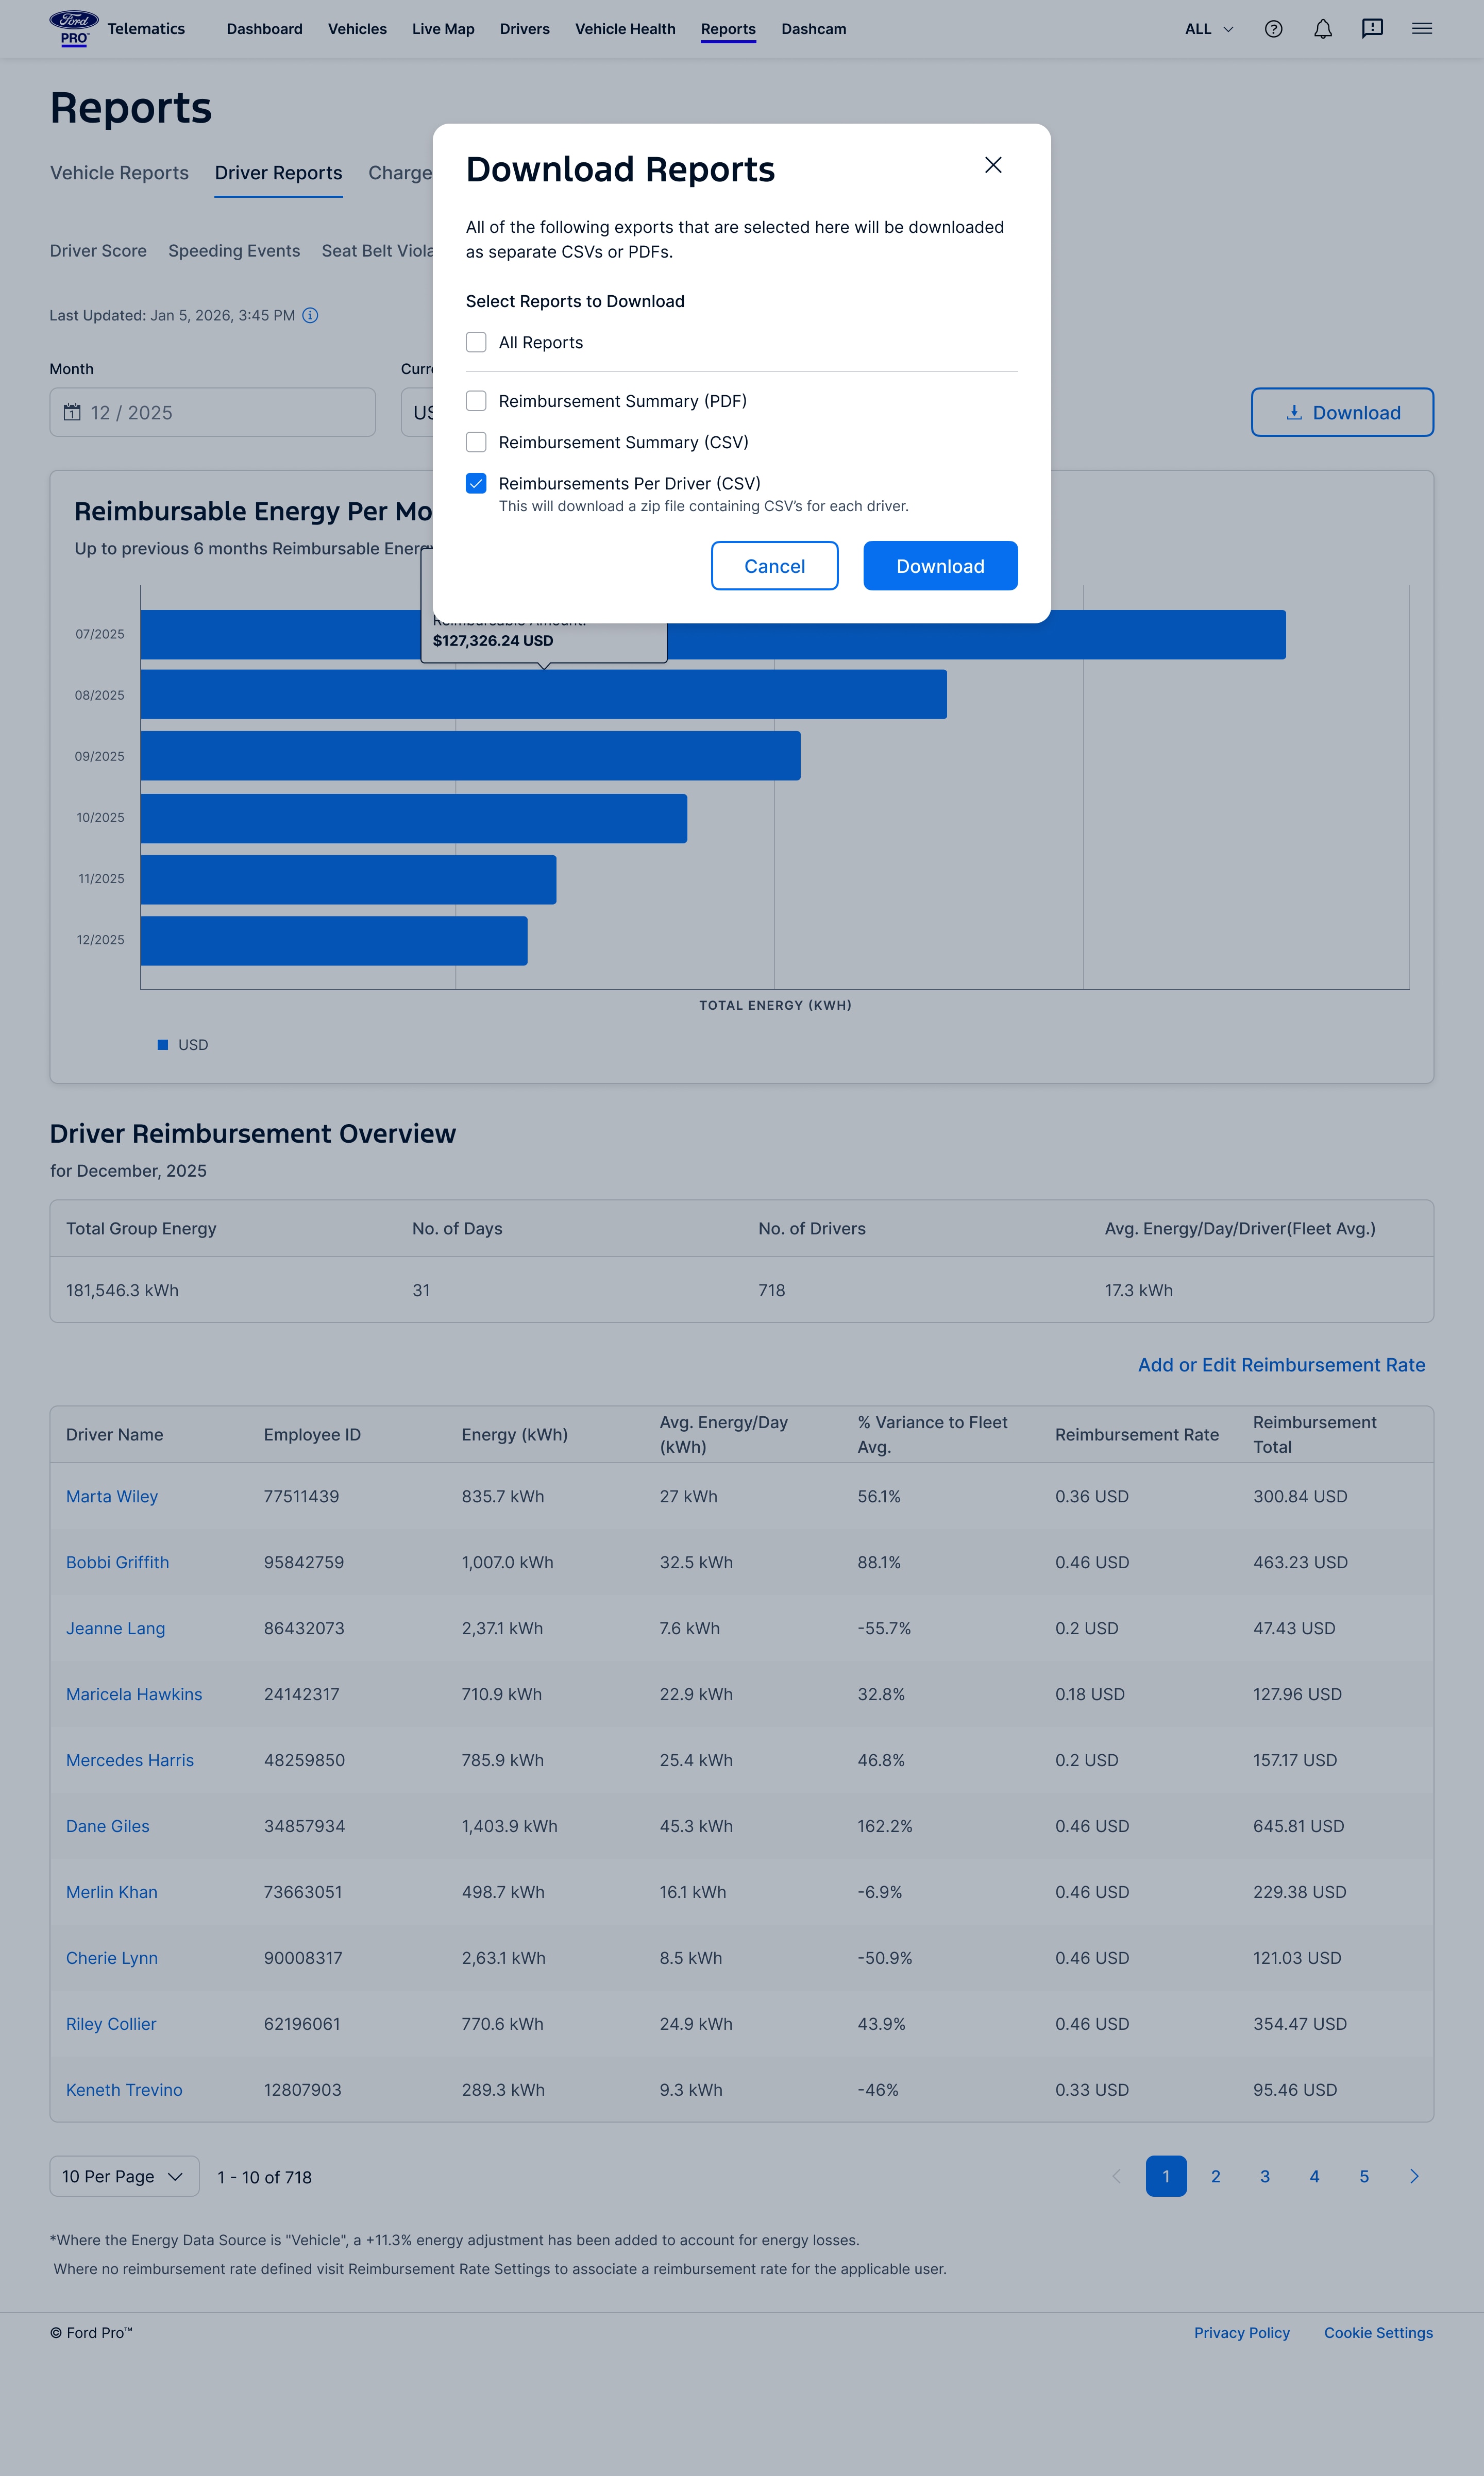
Task: Open the ALL fleet selector dropdown
Action: pyautogui.click(x=1207, y=28)
